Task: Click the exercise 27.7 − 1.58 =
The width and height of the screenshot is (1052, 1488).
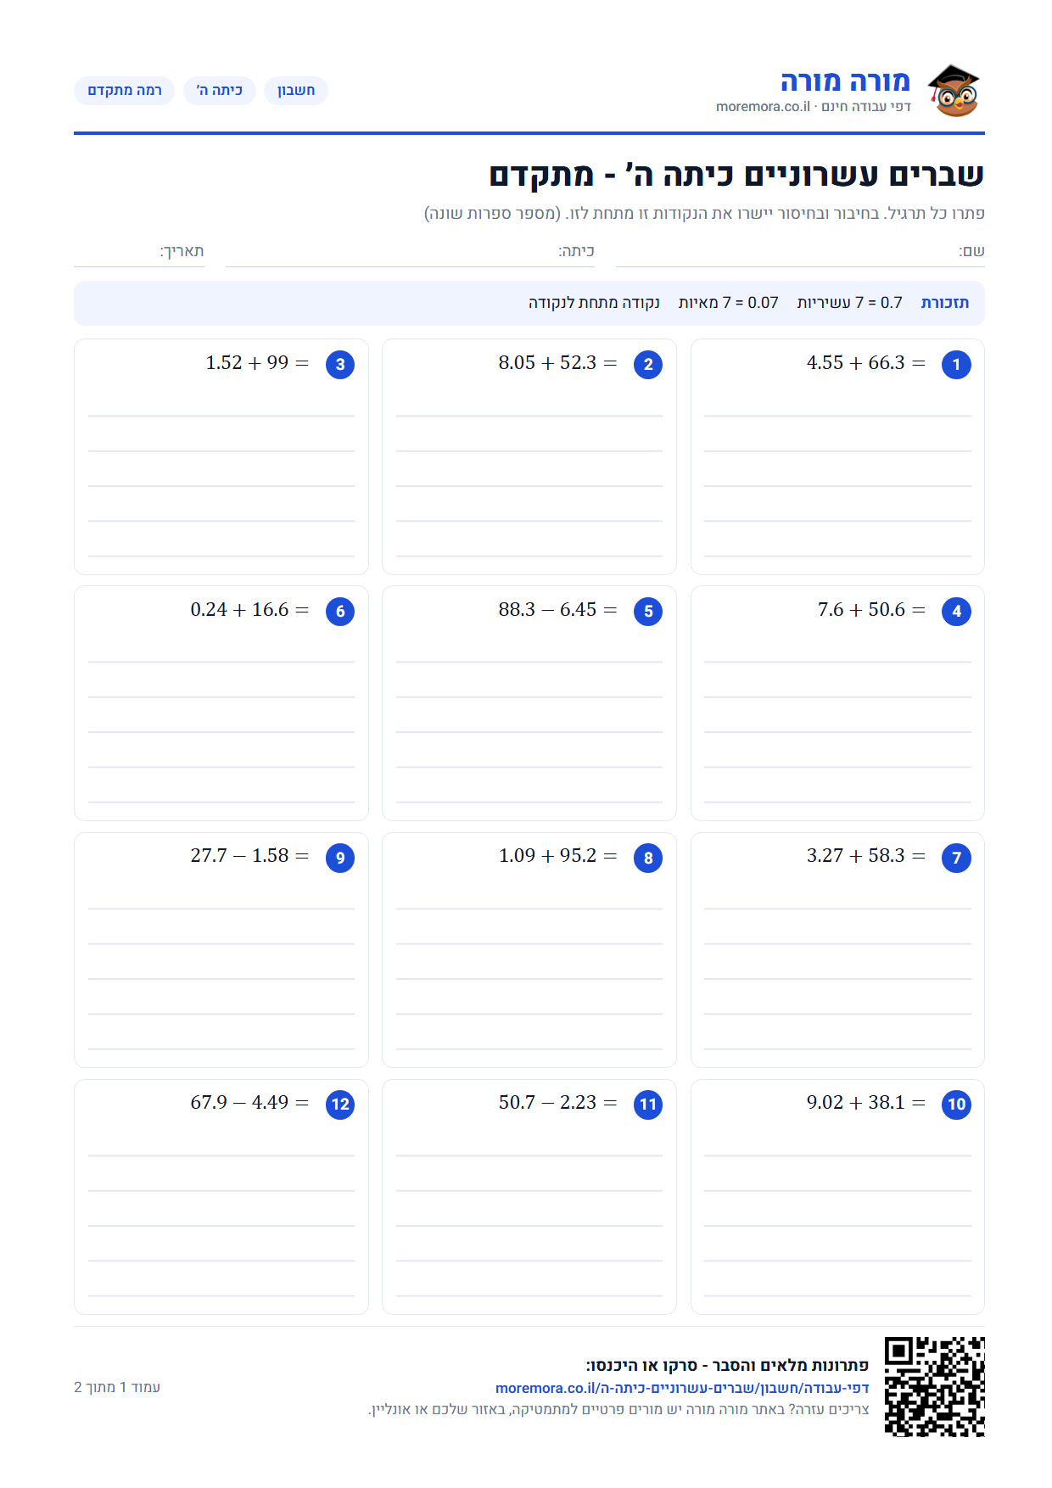Action: (x=249, y=856)
